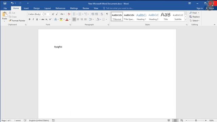Clear all formatting
217x122 pixels.
pos(69,14)
